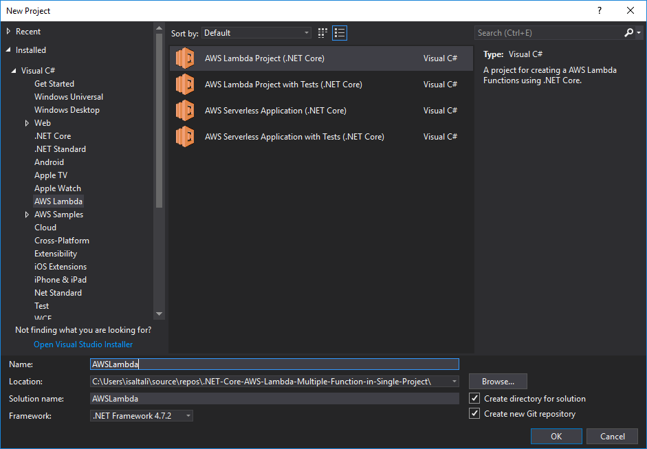Disable Create new Git repository
This screenshot has height=449, width=647.
point(474,413)
